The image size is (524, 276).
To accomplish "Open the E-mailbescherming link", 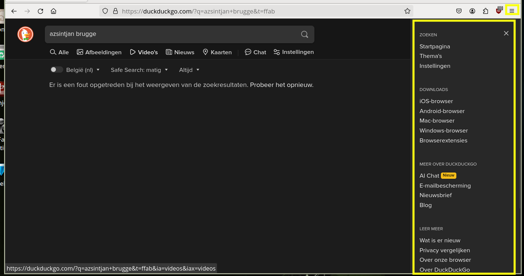I will tap(445, 186).
